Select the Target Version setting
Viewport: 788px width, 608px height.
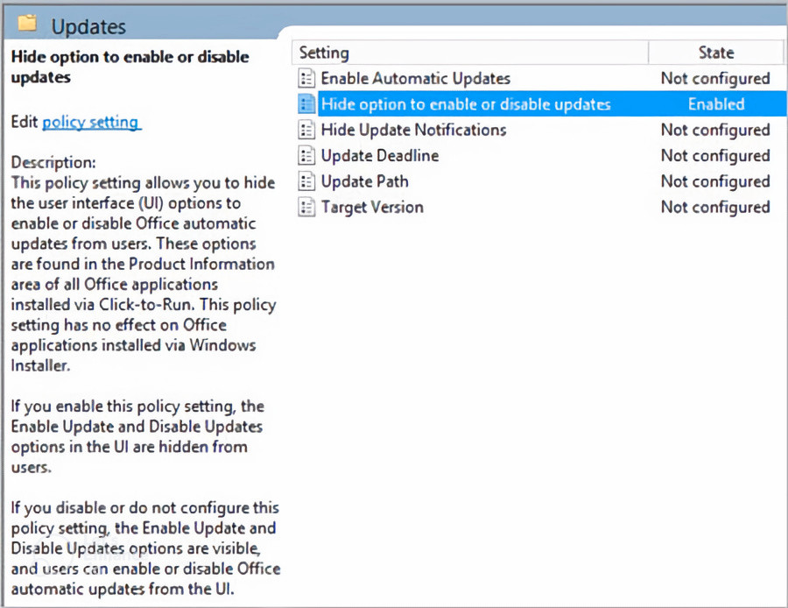372,207
